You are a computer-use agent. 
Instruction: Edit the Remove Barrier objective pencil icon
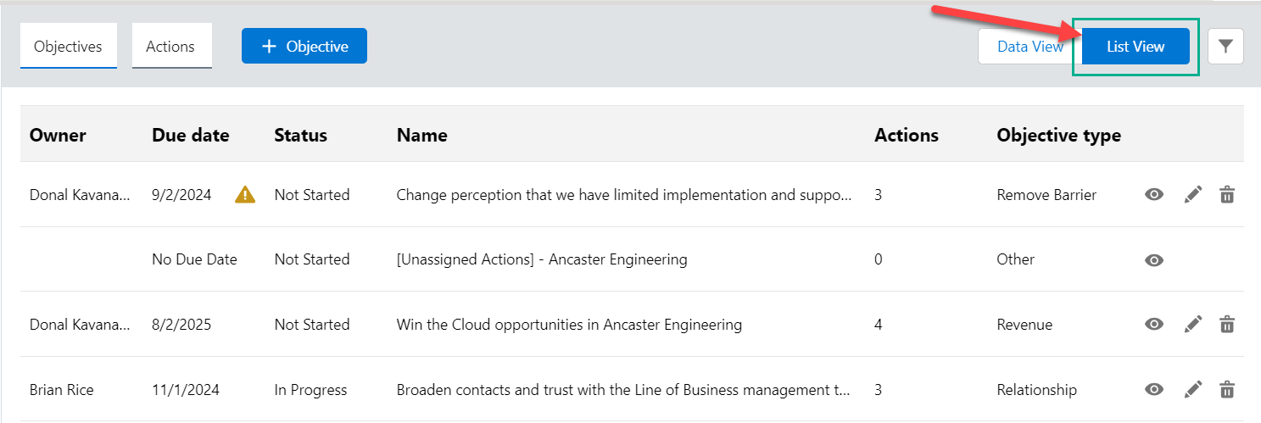click(x=1193, y=195)
